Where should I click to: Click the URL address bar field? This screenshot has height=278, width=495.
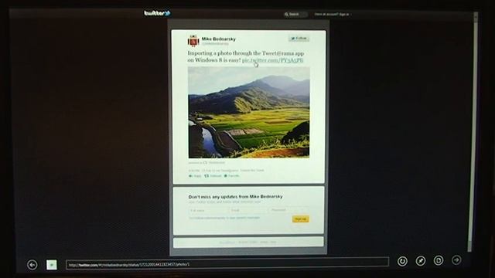(x=227, y=263)
